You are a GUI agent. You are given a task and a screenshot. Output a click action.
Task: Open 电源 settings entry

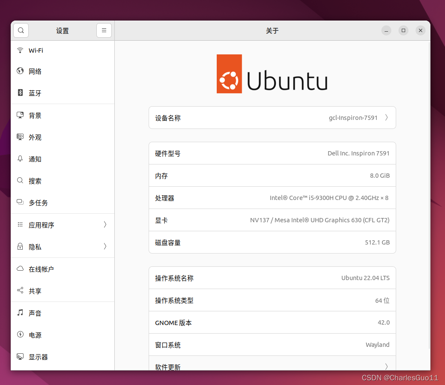click(63, 335)
